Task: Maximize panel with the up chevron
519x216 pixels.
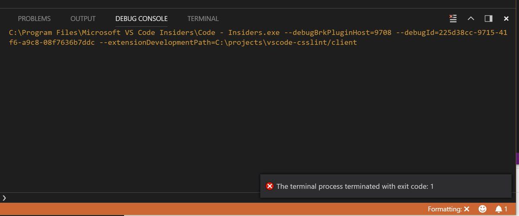Action: point(471,19)
